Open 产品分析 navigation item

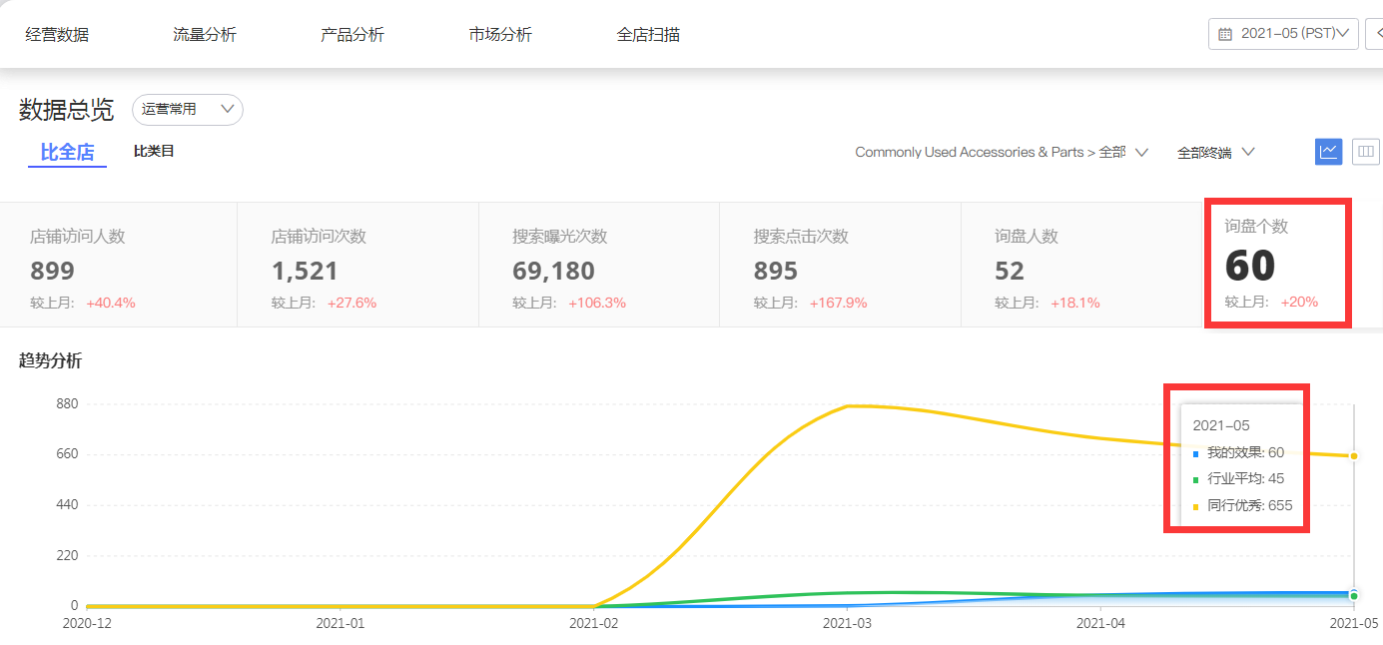click(x=352, y=35)
